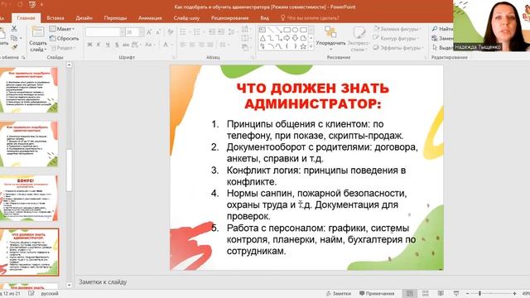The image size is (530, 298).
Task: Open the Вид ribbon tab
Action: [265, 18]
